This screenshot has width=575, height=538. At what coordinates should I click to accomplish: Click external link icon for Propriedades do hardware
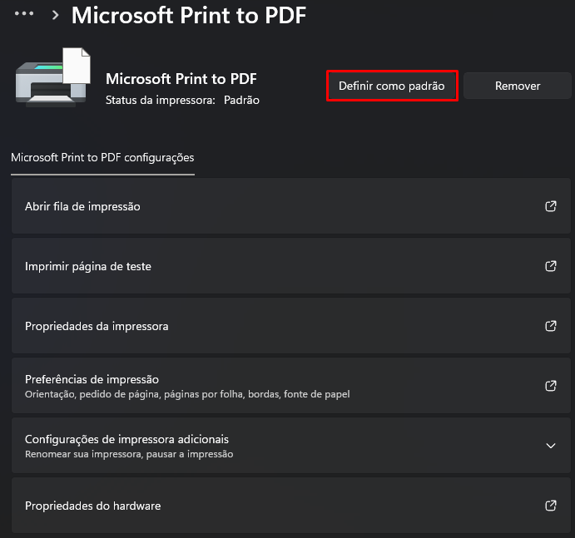click(550, 506)
